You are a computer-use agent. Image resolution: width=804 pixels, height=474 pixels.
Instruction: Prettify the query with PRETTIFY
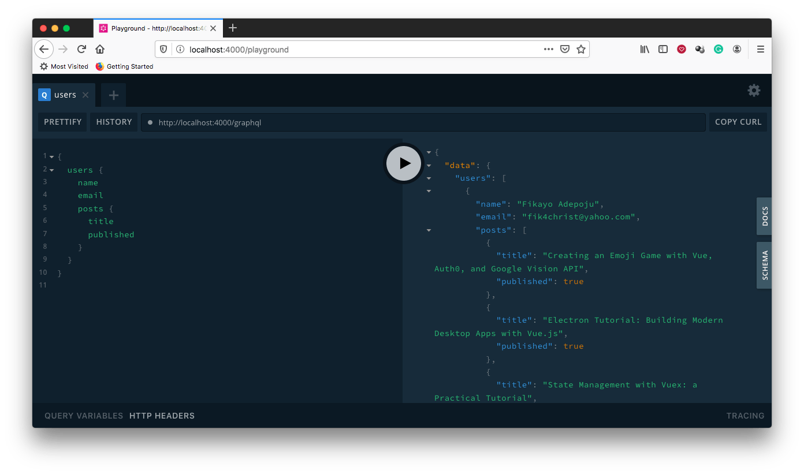point(62,122)
